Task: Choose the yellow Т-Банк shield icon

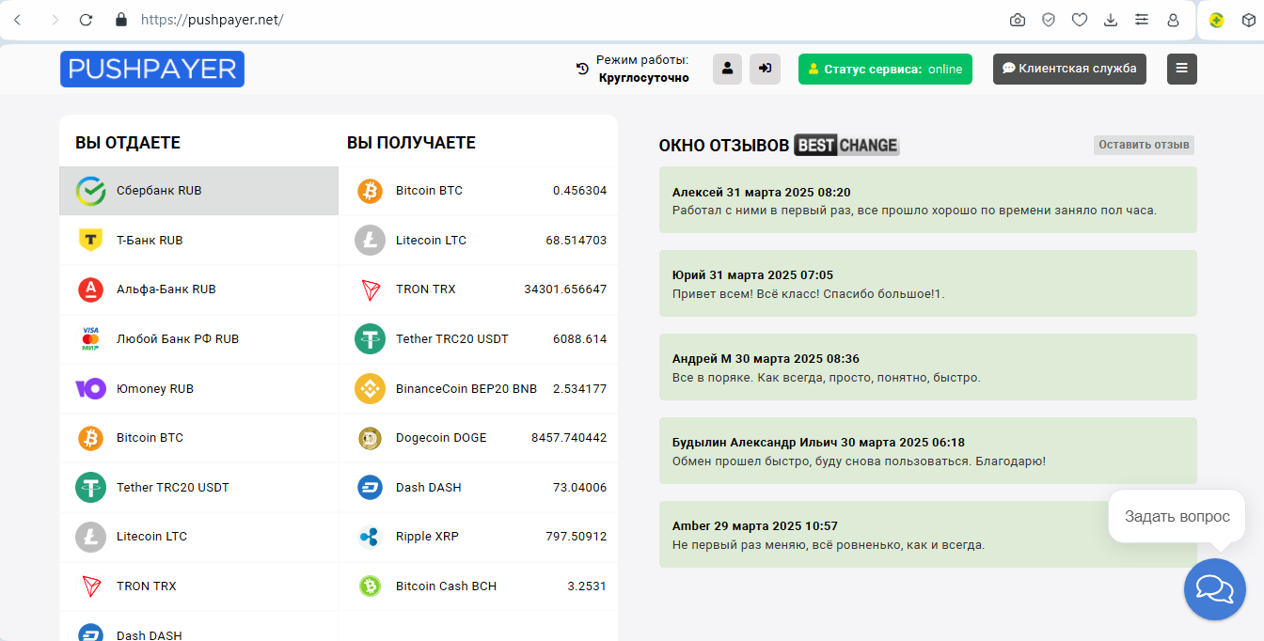Action: (x=90, y=241)
